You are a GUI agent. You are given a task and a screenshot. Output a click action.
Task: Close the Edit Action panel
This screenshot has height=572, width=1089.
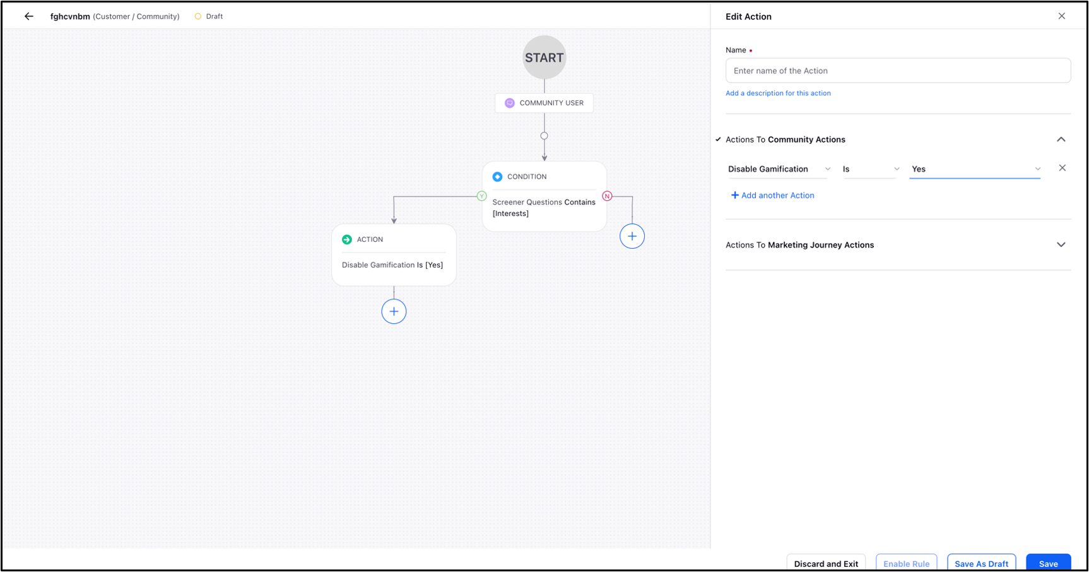coord(1062,16)
